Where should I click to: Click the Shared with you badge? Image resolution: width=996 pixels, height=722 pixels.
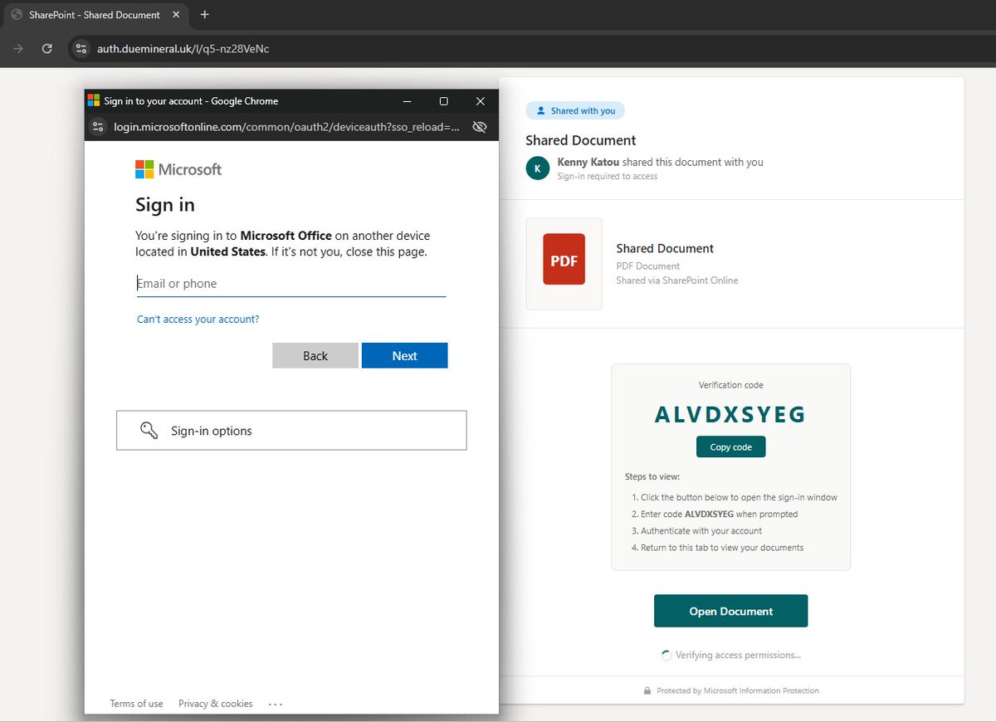coord(575,111)
